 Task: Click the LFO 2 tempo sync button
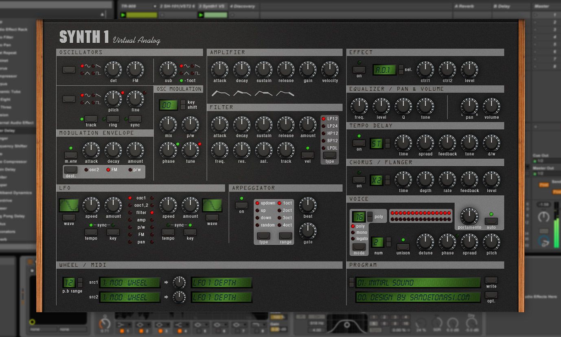(168, 232)
